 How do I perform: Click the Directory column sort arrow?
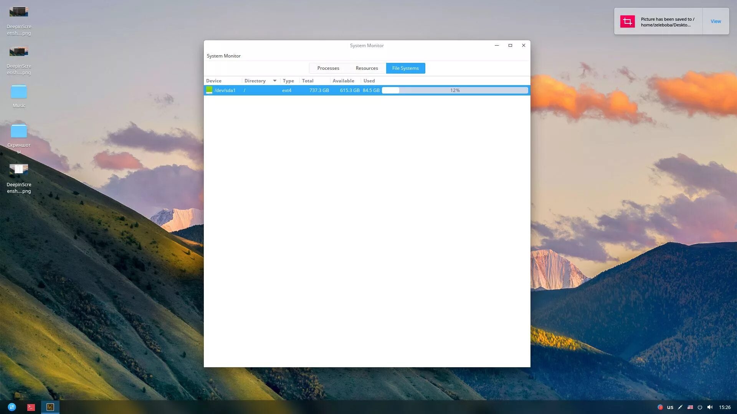(x=275, y=80)
